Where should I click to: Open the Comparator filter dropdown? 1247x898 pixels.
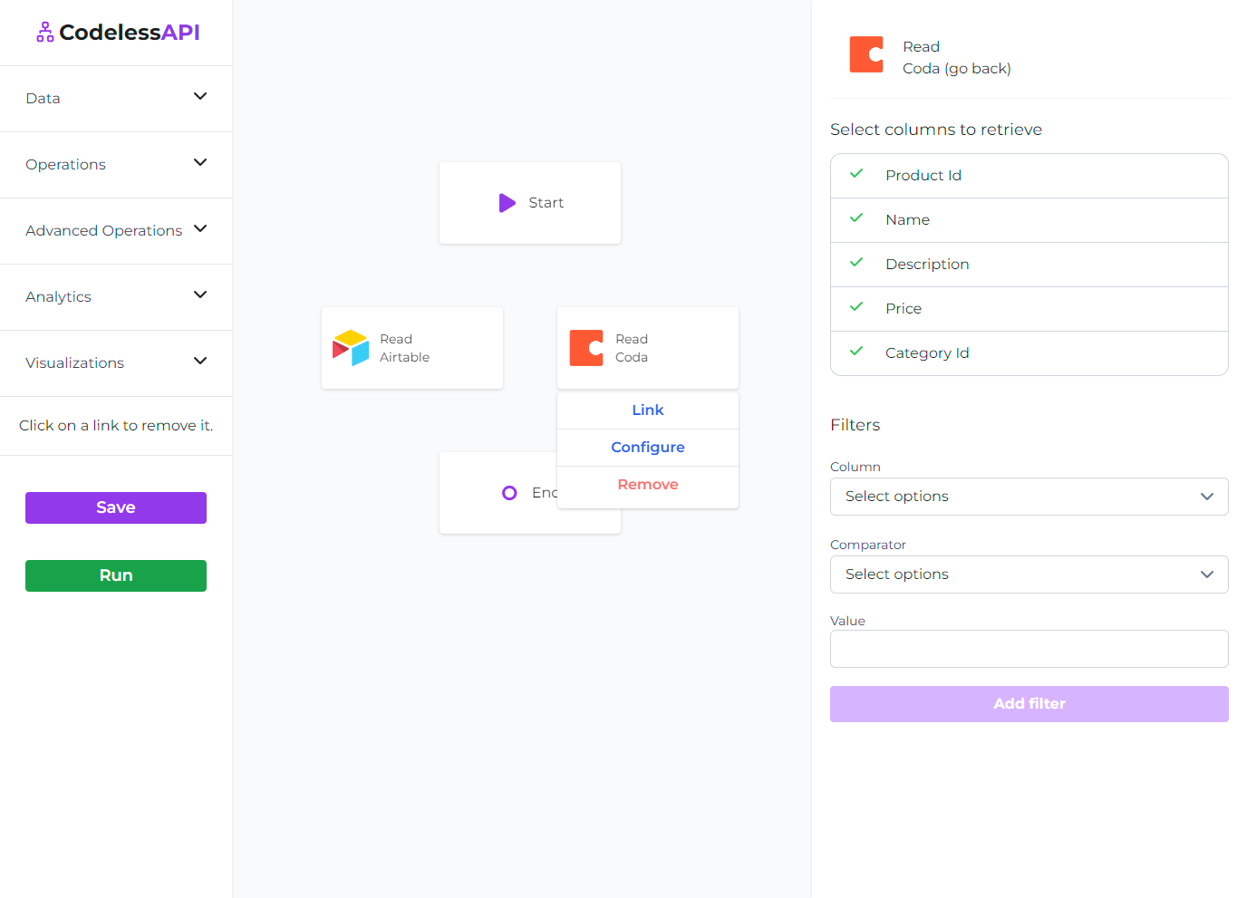pyautogui.click(x=1029, y=575)
